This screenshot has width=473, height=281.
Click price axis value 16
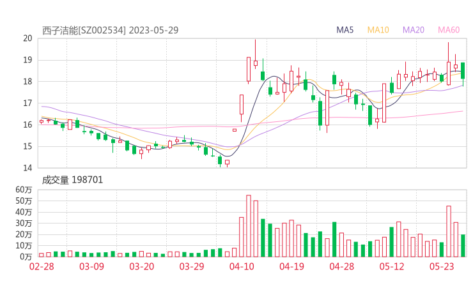pos(27,125)
